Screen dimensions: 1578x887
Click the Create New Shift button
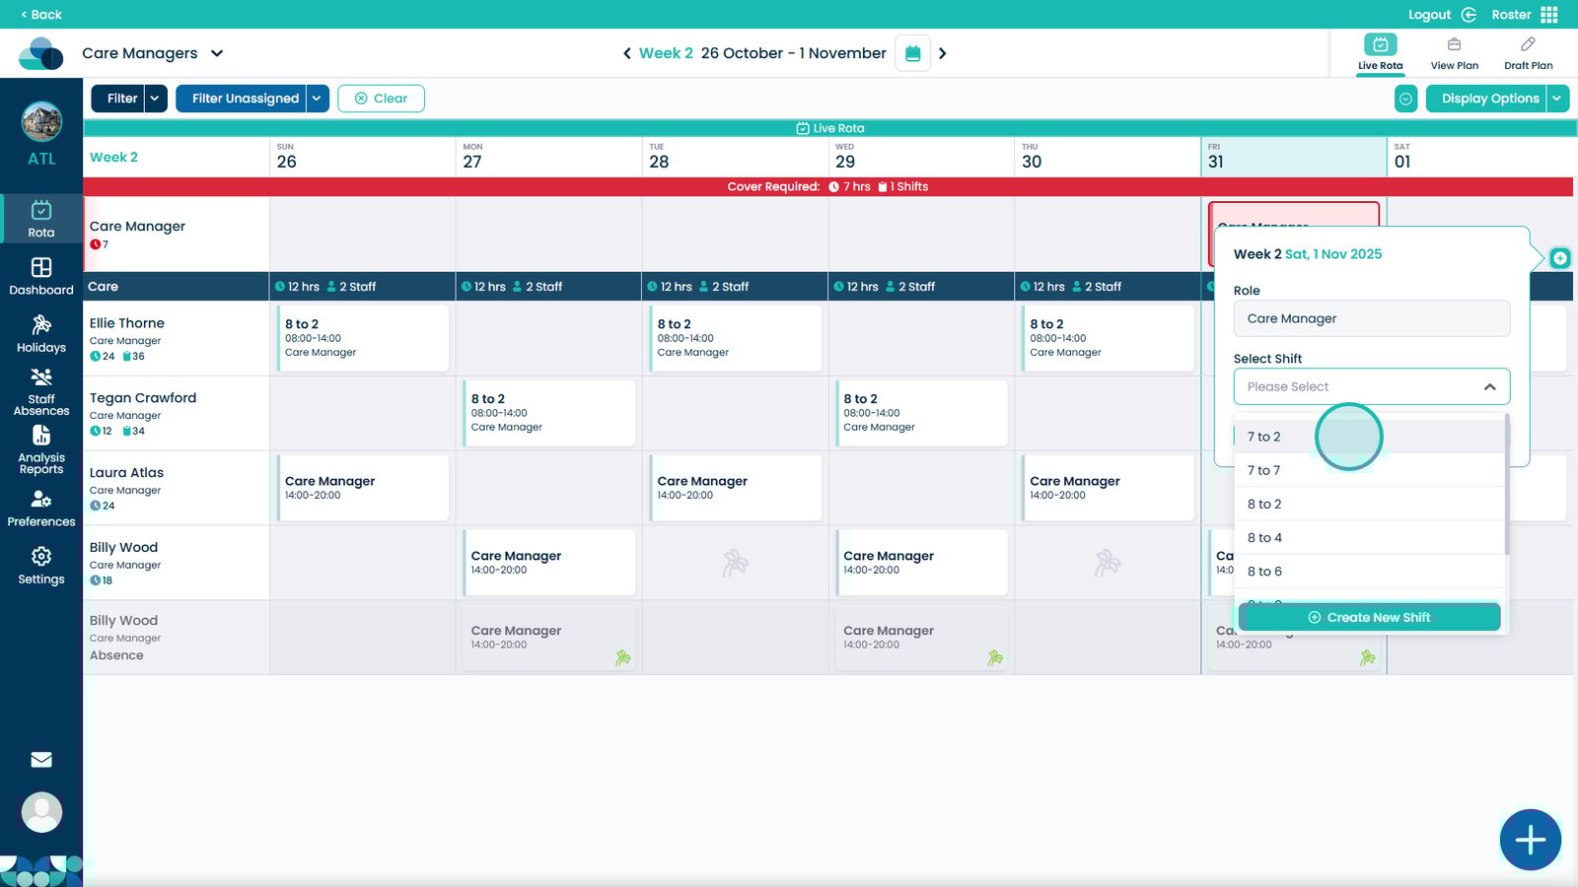tap(1369, 617)
